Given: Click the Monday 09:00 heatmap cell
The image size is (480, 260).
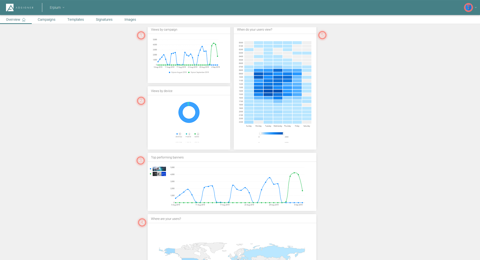Looking at the screenshot, I should tap(258, 74).
